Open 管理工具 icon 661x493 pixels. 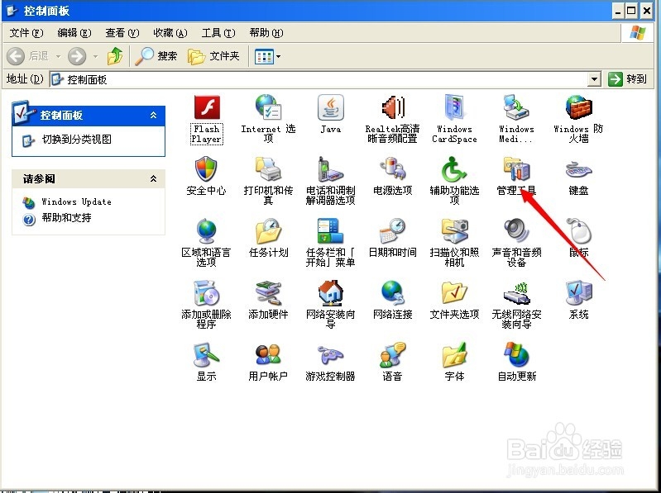[x=516, y=169]
